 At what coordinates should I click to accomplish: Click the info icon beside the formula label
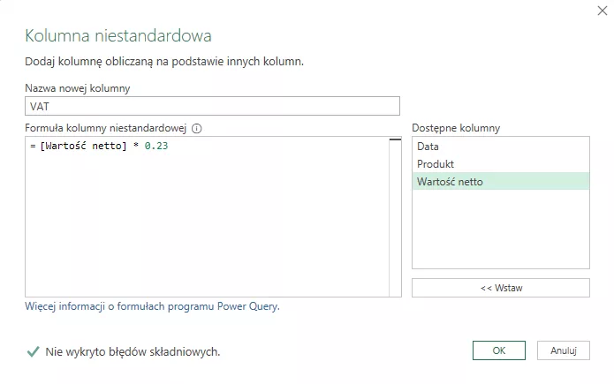pos(197,128)
